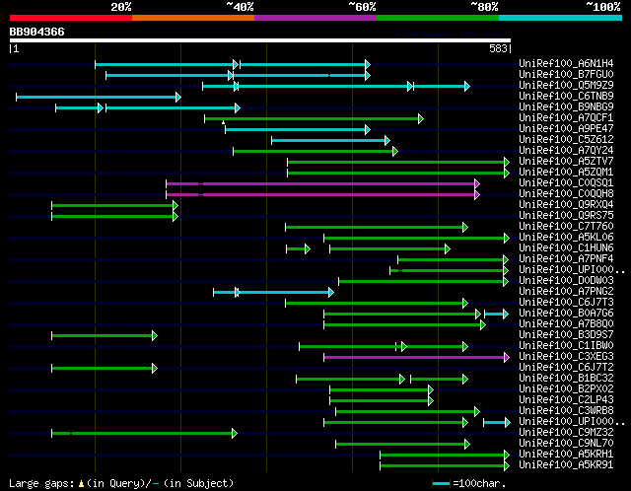
Task: Select the UniRef100_Q9RXQ4 label
Action: pyautogui.click(x=566, y=205)
